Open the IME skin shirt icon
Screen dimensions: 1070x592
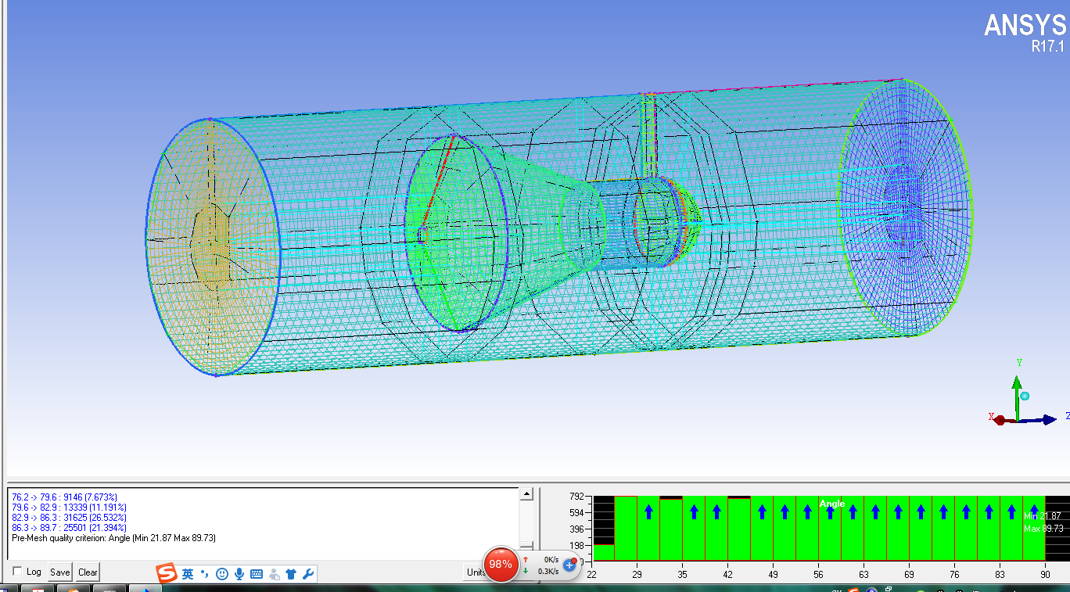coord(291,574)
